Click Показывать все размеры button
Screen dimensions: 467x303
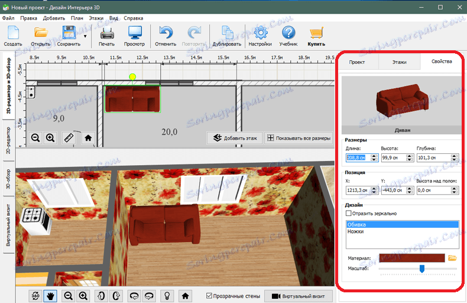(299, 138)
